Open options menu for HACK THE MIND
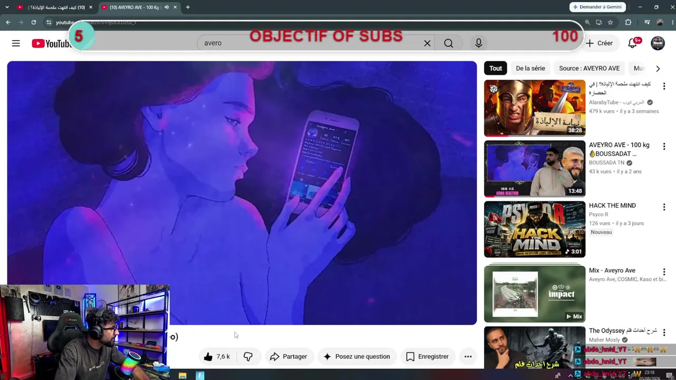This screenshot has width=676, height=380. point(664,207)
